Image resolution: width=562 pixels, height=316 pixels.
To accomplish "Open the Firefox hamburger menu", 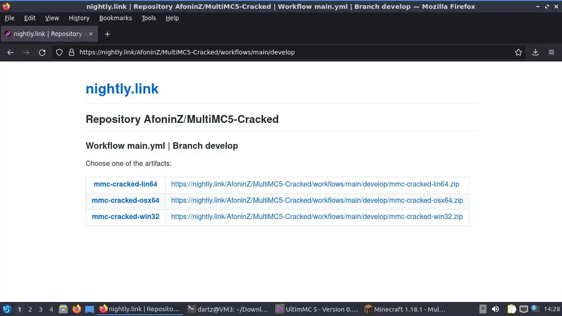I will pos(551,52).
